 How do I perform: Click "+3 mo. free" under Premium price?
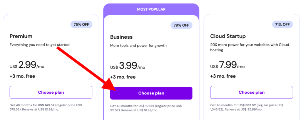pos(22,76)
